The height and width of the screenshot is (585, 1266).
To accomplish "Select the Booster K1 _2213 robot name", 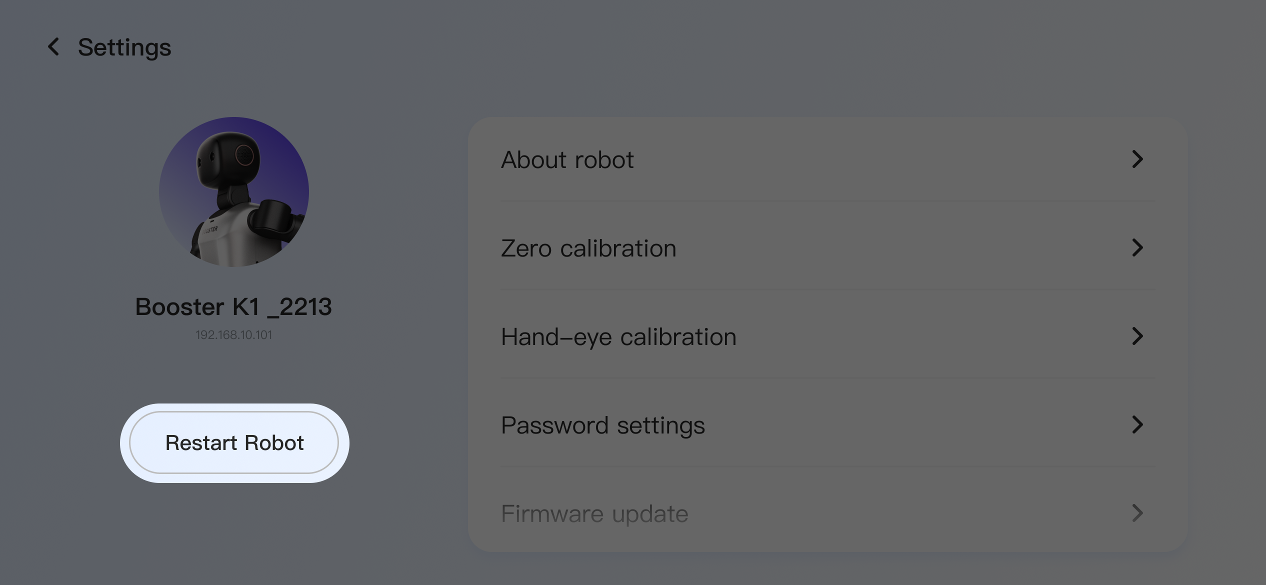I will [233, 306].
